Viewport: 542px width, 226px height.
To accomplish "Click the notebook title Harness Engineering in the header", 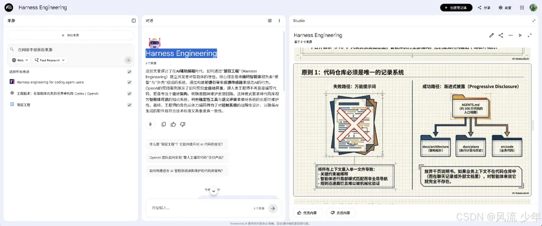I will [x=43, y=7].
